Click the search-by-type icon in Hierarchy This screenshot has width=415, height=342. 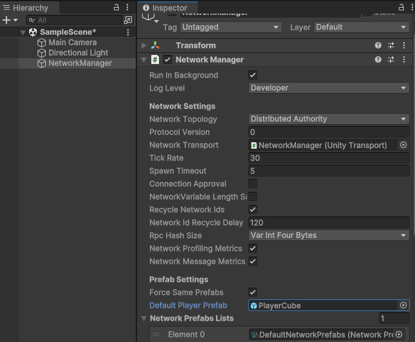click(x=127, y=20)
